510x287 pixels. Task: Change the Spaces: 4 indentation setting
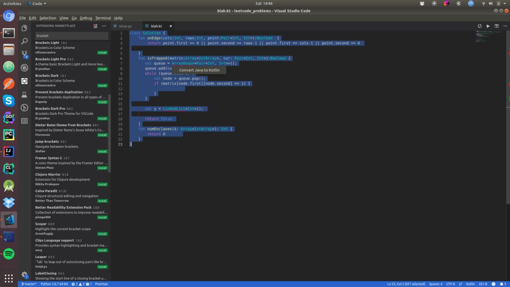pos(436,284)
